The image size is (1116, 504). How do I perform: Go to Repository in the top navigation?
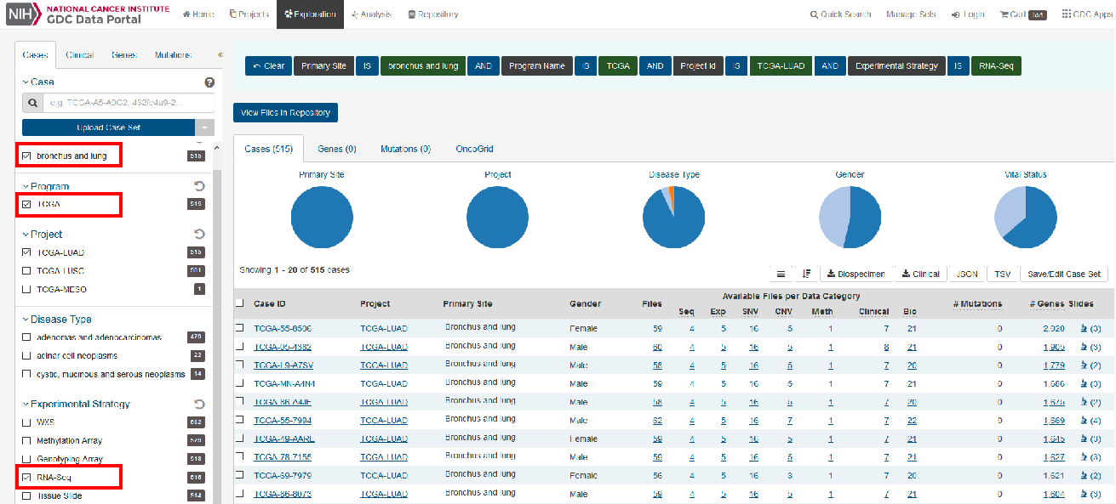click(x=433, y=14)
